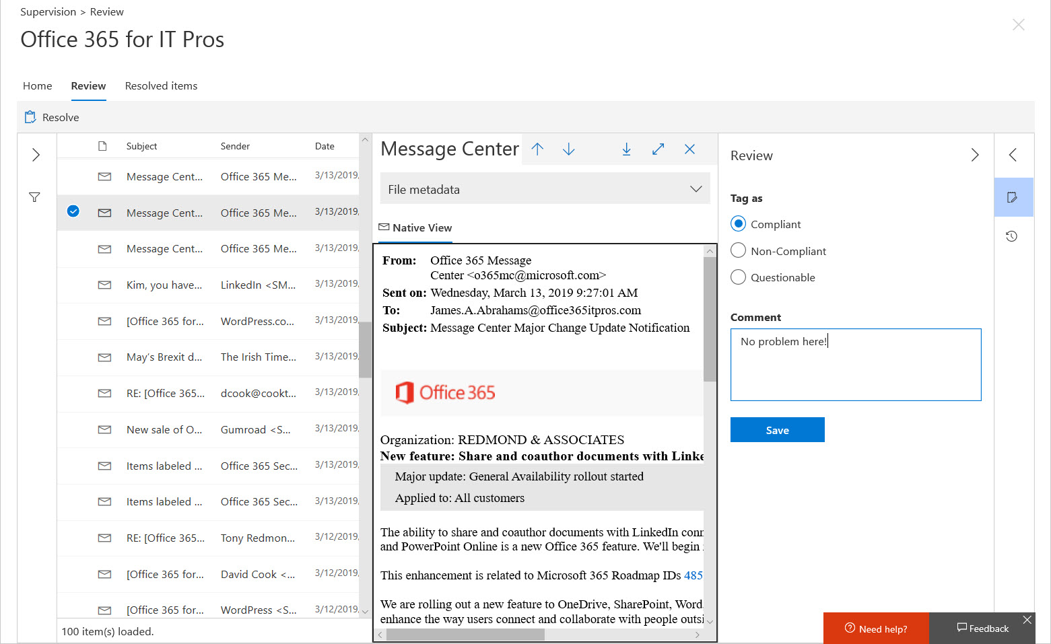Click envelope icon of Tony Redmond row

coord(104,538)
